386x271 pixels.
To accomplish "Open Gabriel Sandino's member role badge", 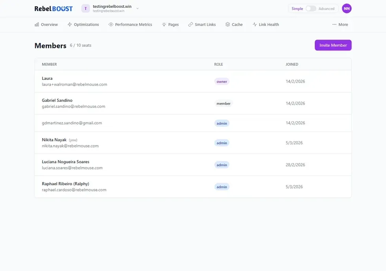I will coord(223,103).
